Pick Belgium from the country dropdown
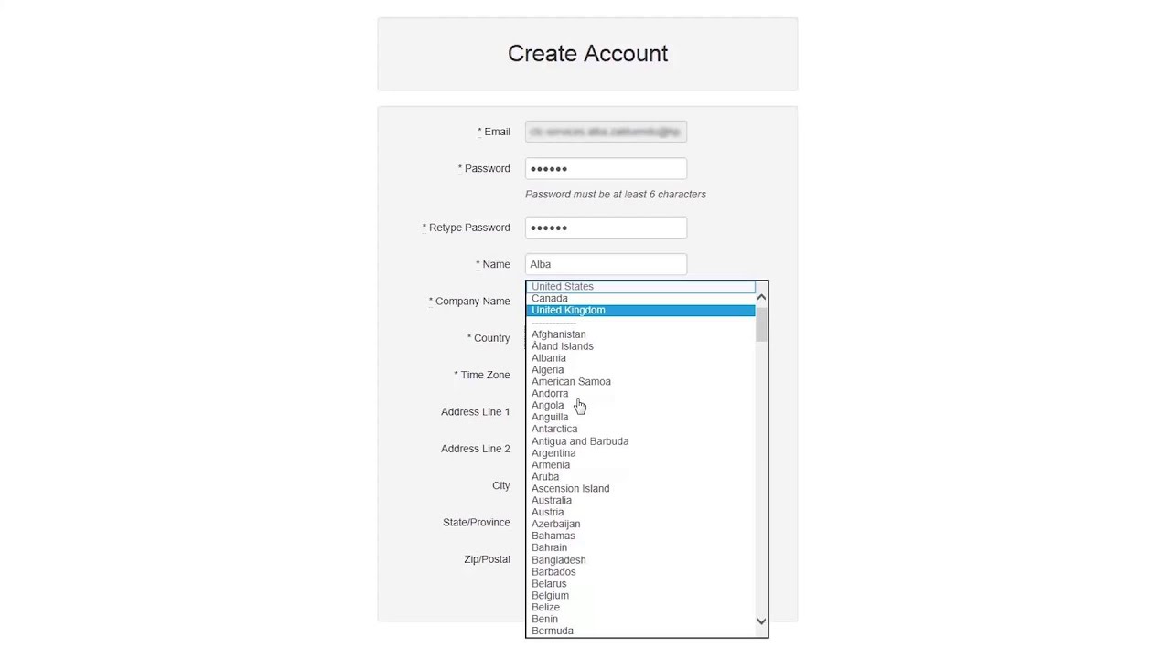Viewport: 1171px width, 658px height. pos(550,596)
